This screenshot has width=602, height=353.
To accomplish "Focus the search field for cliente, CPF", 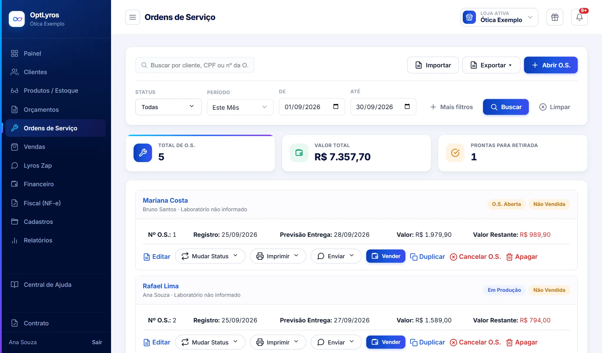I will click(x=194, y=65).
